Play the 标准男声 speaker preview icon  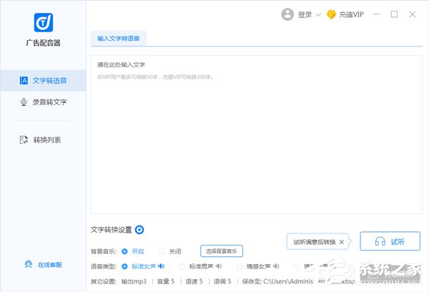tap(219, 266)
